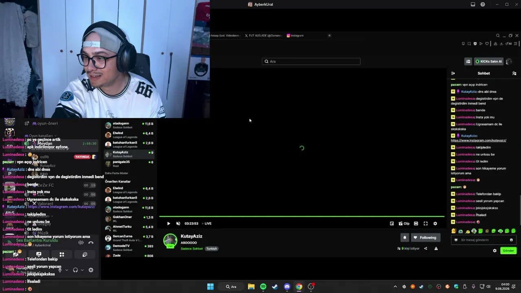521x293 pixels.
Task: Open chat user list icon
Action: tap(514, 73)
